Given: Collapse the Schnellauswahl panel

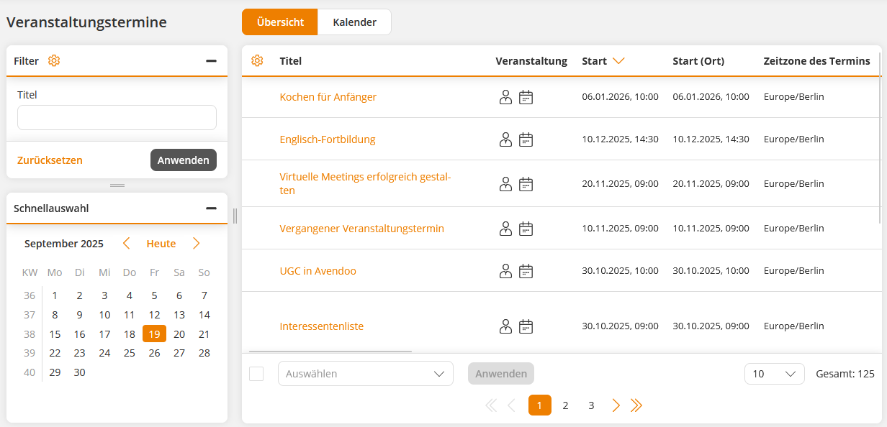Looking at the screenshot, I should [211, 208].
